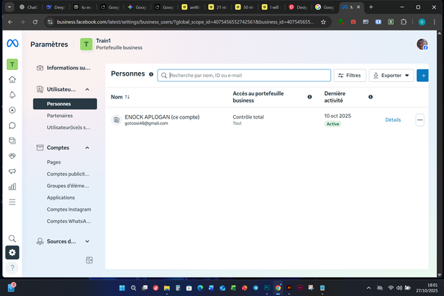
Task: Collapse the Comptes section
Action: click(87, 148)
